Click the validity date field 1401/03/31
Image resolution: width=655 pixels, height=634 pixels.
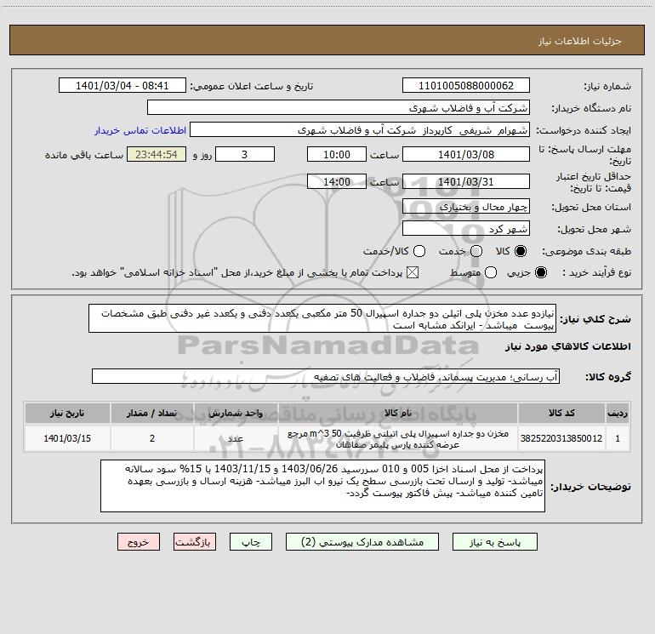[x=466, y=181]
